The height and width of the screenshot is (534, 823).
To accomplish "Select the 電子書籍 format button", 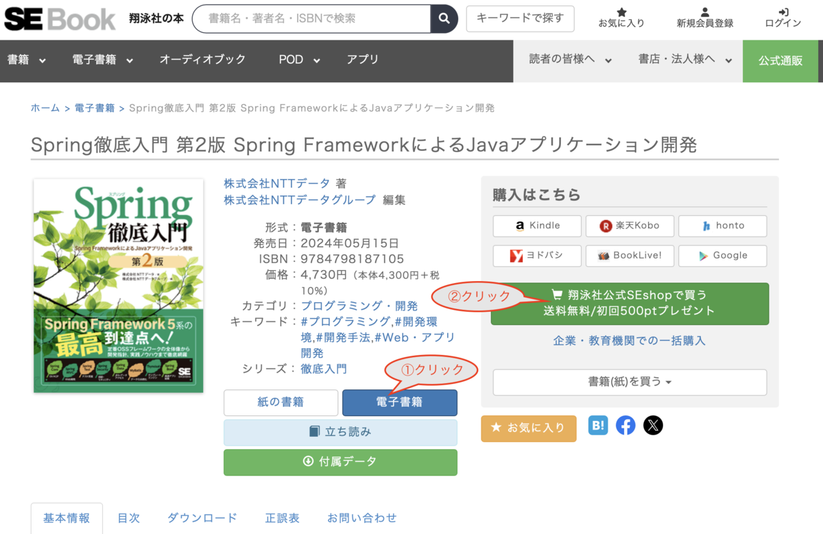I will (x=400, y=403).
